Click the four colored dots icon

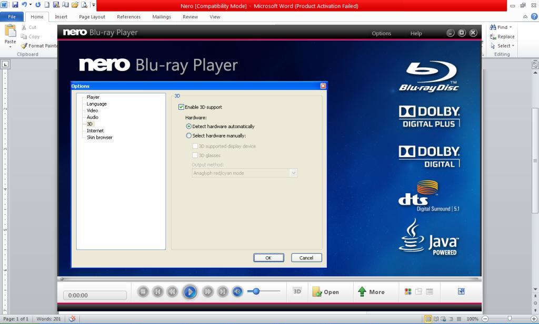[x=408, y=292]
